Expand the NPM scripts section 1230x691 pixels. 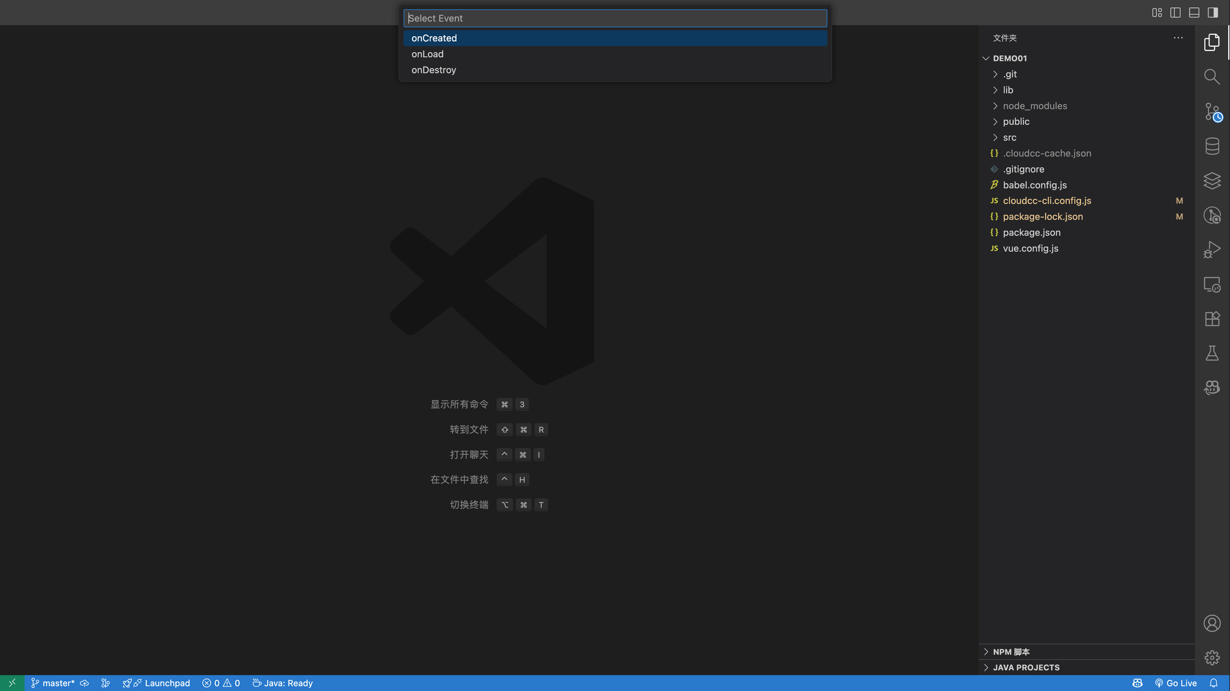[x=1011, y=652]
